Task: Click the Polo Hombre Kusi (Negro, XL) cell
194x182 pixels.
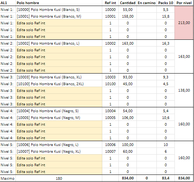Action: click(59, 152)
